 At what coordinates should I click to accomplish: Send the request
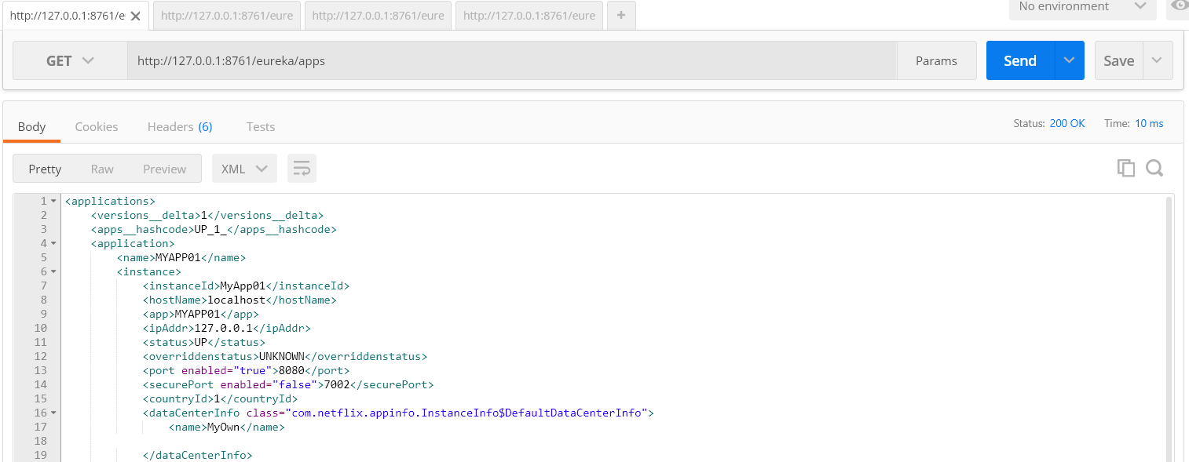pos(1019,61)
